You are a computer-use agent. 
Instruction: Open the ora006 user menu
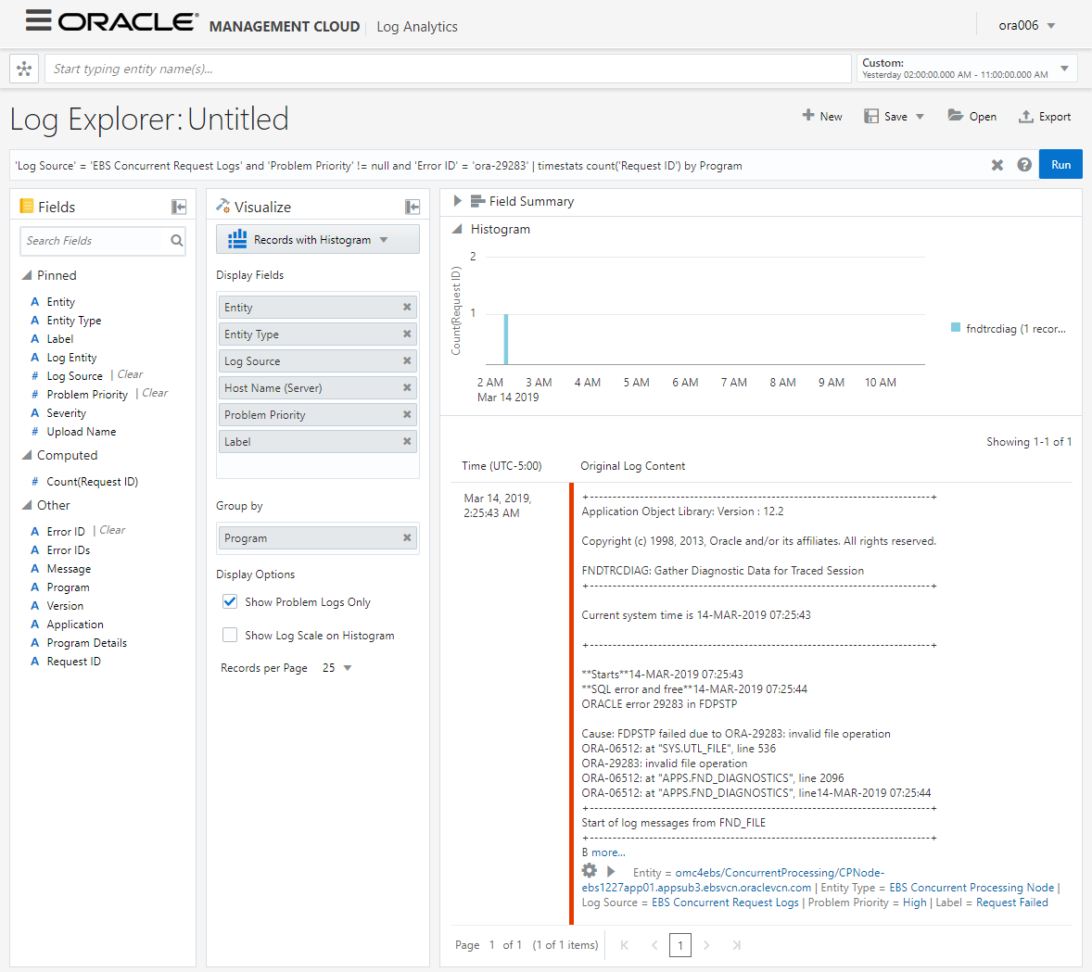(1026, 26)
